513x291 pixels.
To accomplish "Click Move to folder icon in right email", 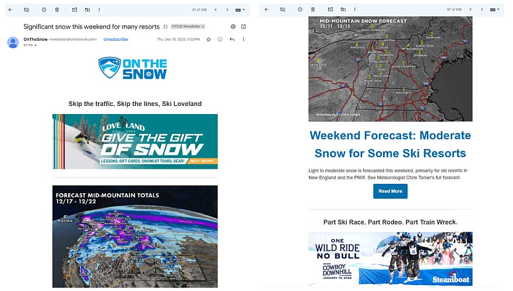I will click(x=343, y=10).
